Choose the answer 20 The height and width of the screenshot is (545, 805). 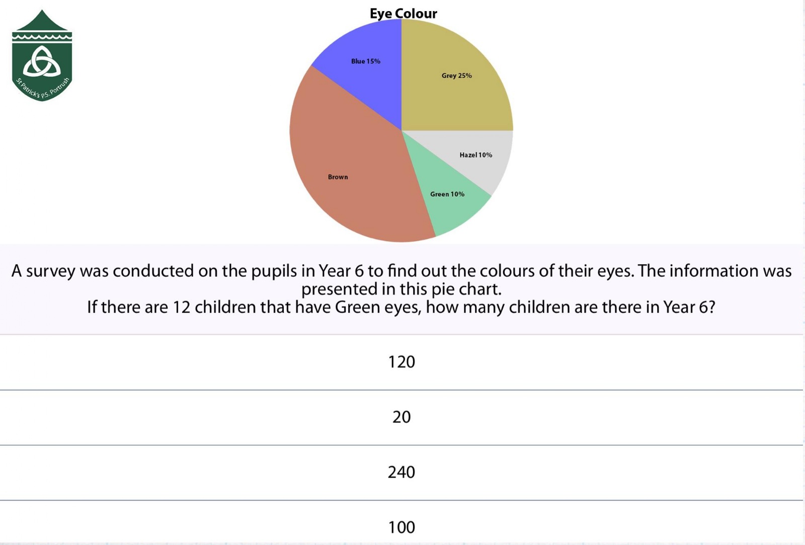[401, 417]
